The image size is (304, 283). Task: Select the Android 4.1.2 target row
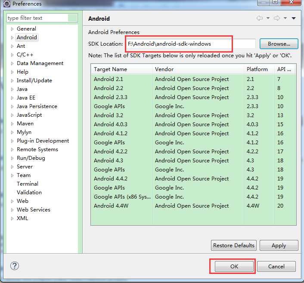tap(193, 134)
